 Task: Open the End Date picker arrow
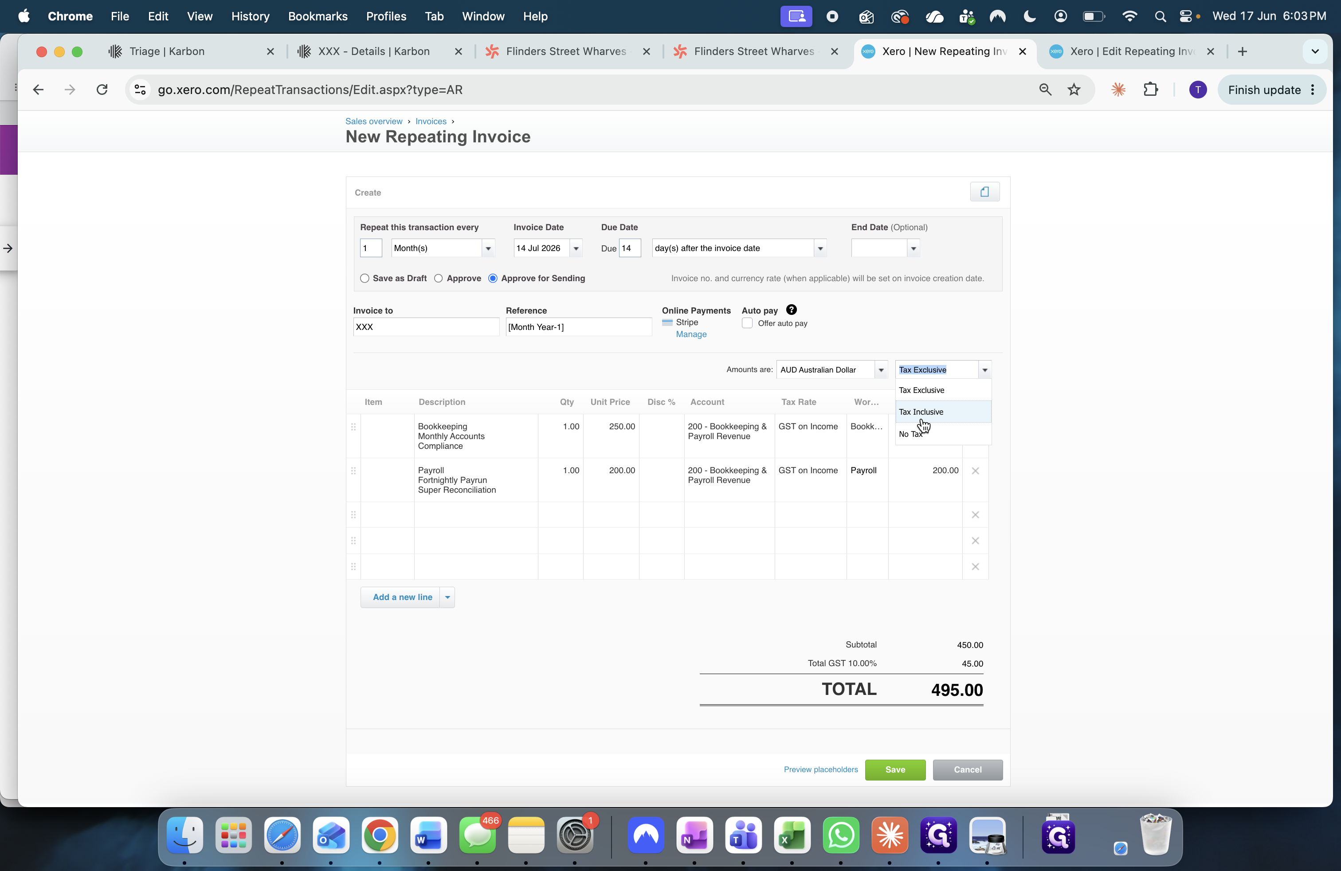tap(914, 248)
